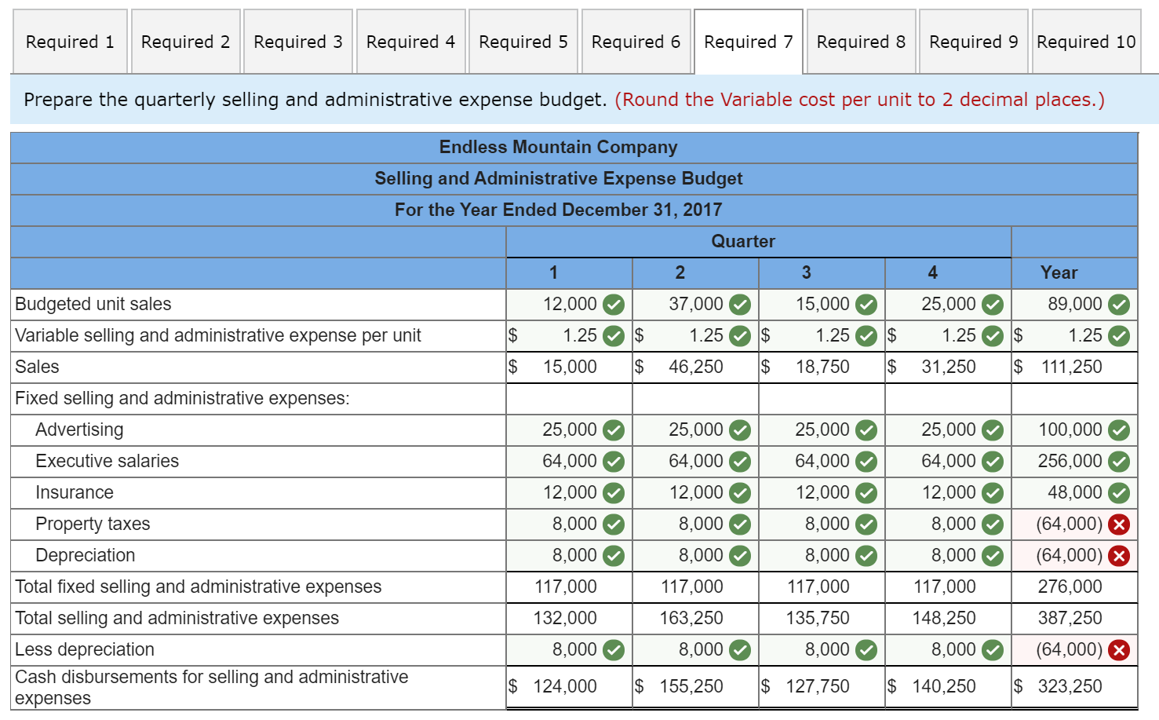Click green check beside Year variable cost 1.25

point(1119,336)
